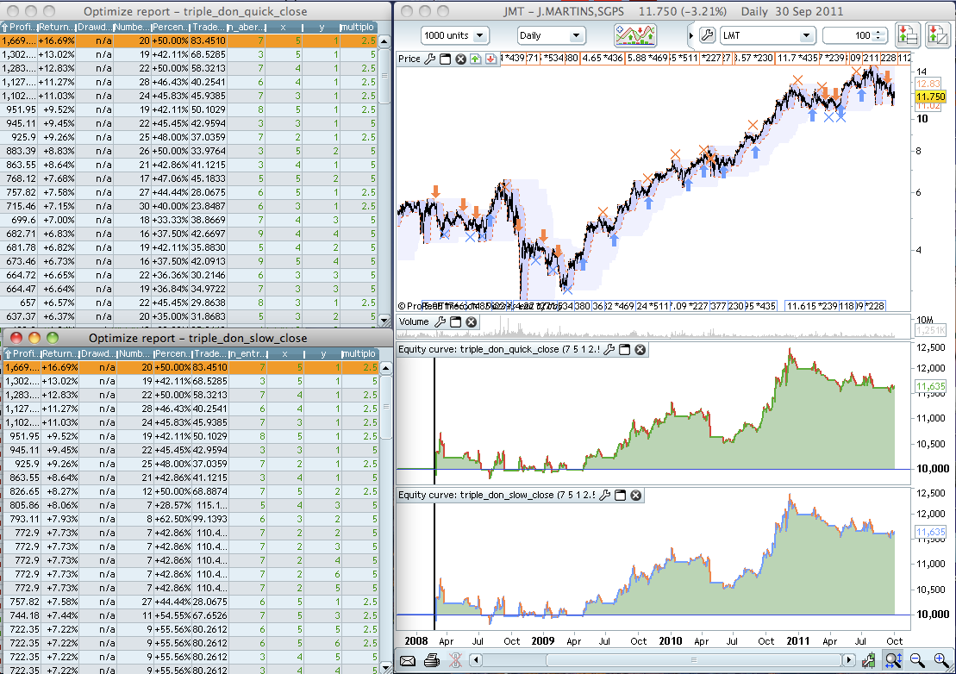Toggle auto-fit zoom magnifier with arrows
The height and width of the screenshot is (674, 956).
pyautogui.click(x=893, y=659)
